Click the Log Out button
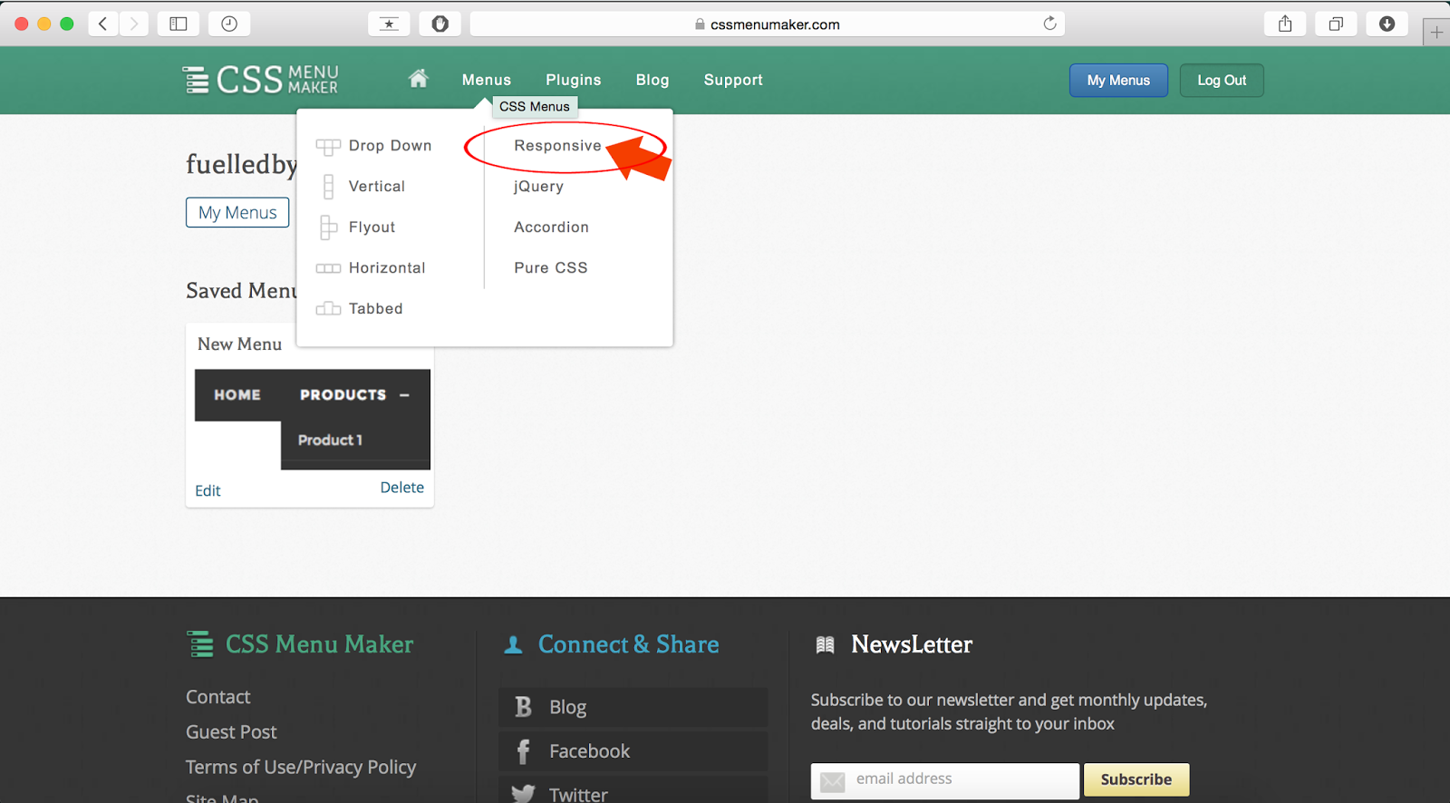Viewport: 1450px width, 803px height. tap(1222, 80)
